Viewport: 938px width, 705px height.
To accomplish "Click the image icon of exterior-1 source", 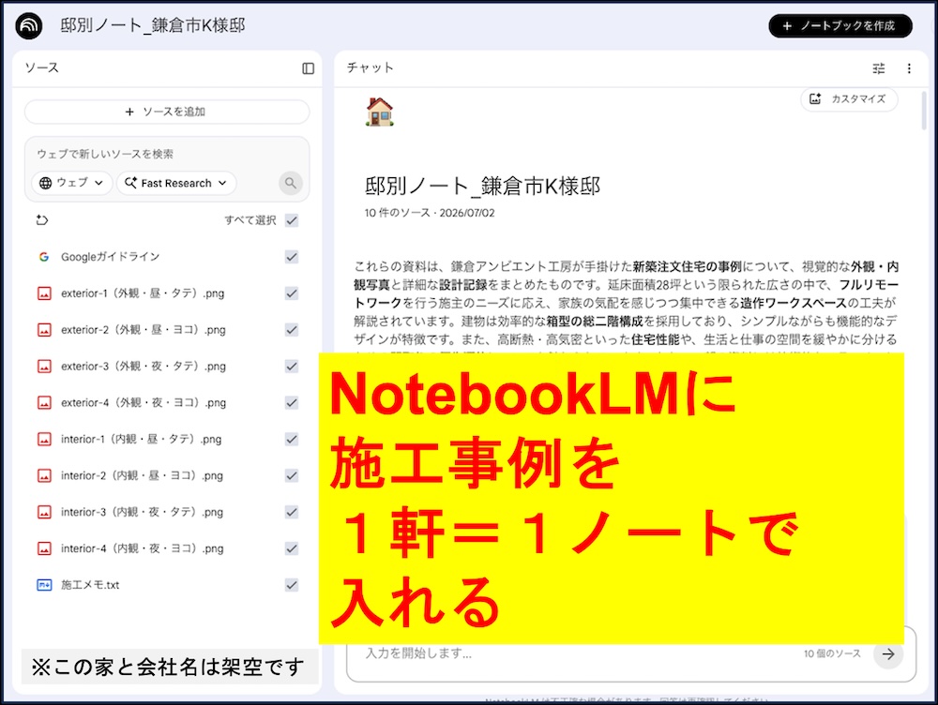I will (44, 293).
